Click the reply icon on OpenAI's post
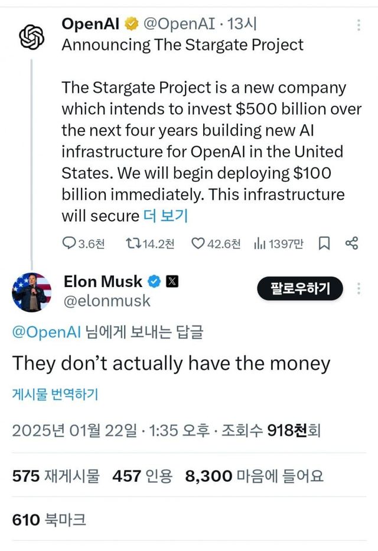This screenshot has width=378, height=551. pos(69,243)
